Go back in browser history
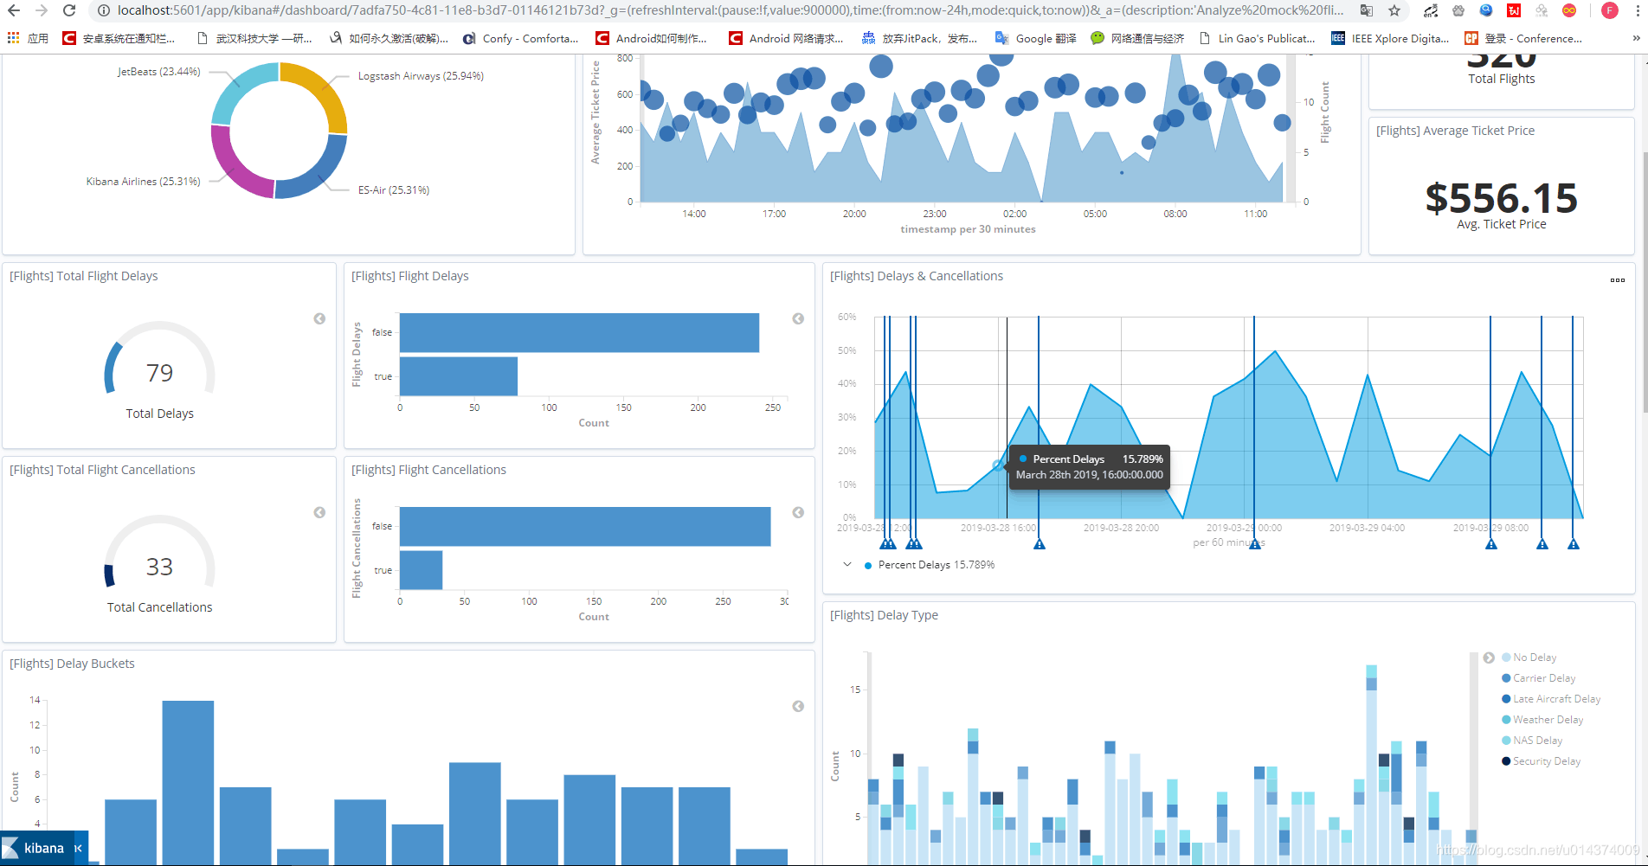 pos(14,10)
